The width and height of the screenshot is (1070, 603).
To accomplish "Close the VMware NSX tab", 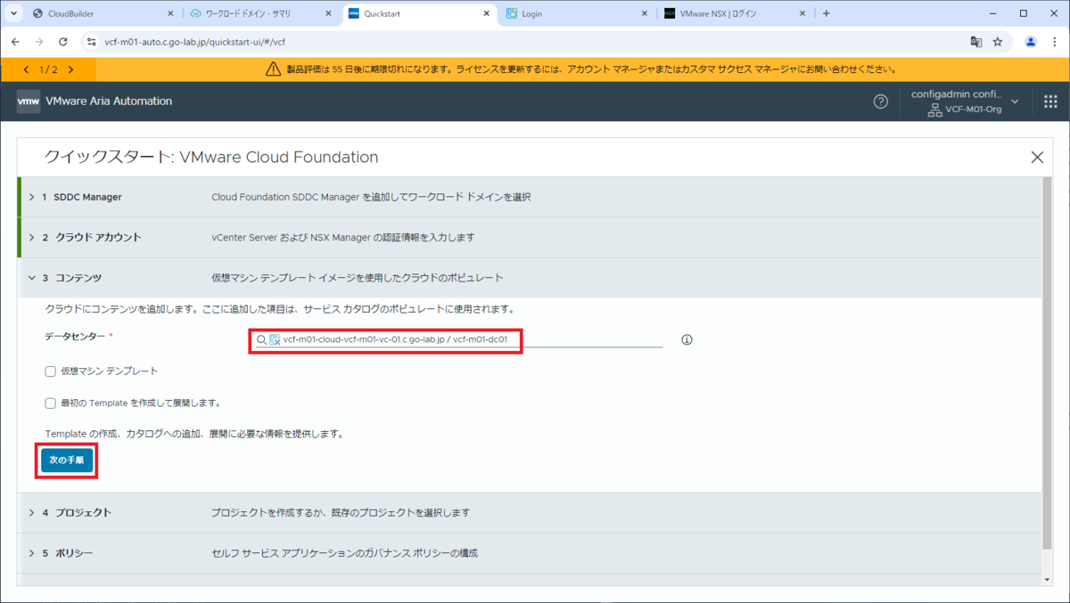I will click(x=802, y=13).
